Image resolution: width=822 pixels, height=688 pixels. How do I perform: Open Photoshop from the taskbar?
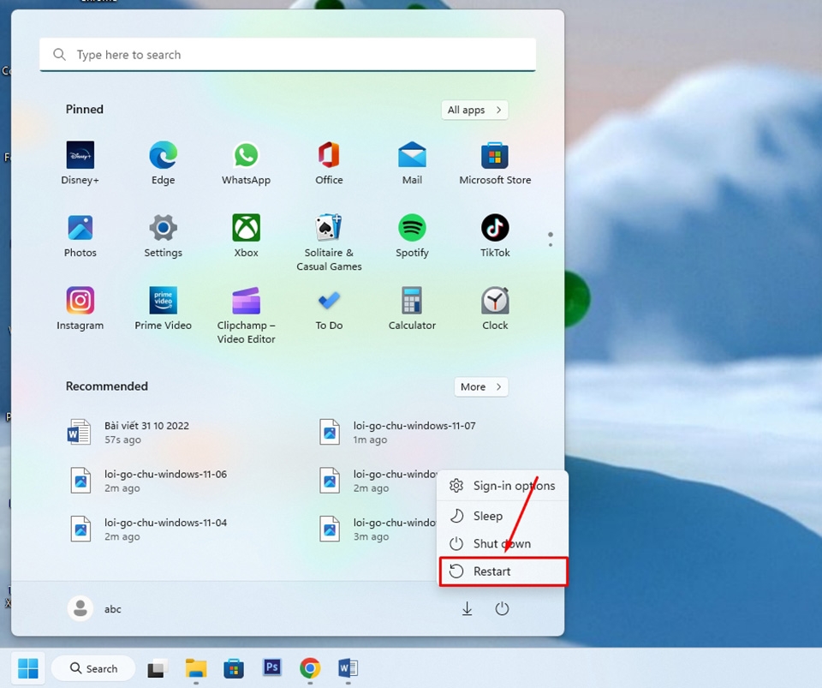pos(271,668)
